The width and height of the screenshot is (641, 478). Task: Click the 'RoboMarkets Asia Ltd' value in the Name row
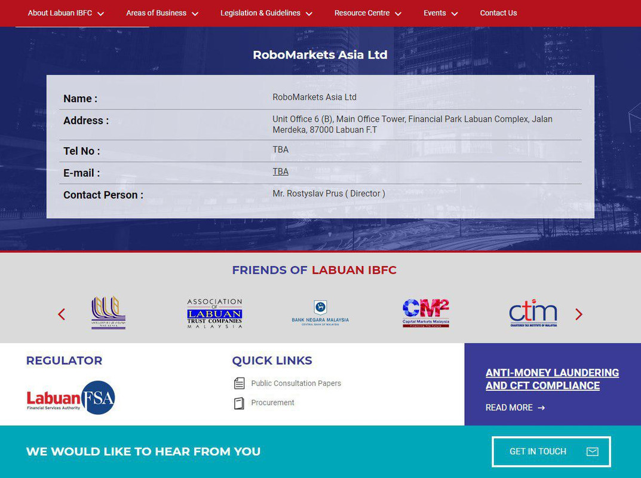pyautogui.click(x=314, y=97)
